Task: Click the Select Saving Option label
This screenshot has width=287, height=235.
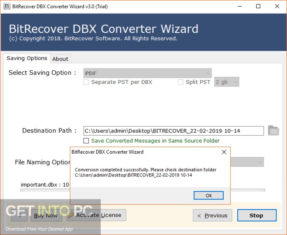Action: point(42,73)
